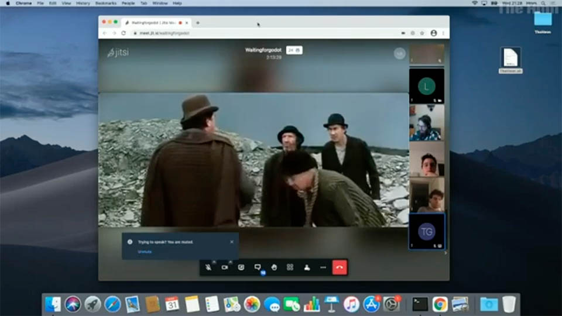Expand video options arrow above camera
This screenshot has width=562, height=316.
[230, 262]
